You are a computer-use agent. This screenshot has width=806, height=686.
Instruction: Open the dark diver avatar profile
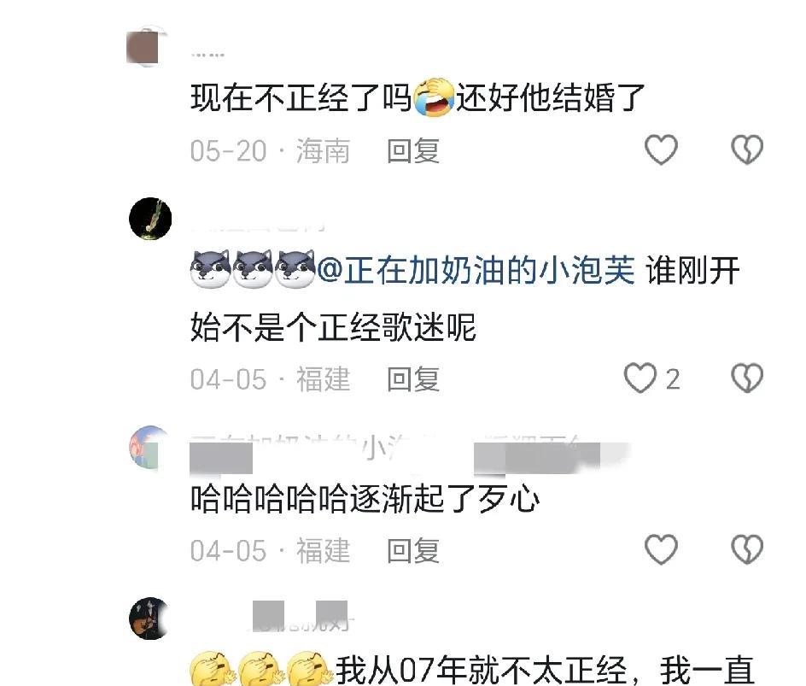(150, 219)
